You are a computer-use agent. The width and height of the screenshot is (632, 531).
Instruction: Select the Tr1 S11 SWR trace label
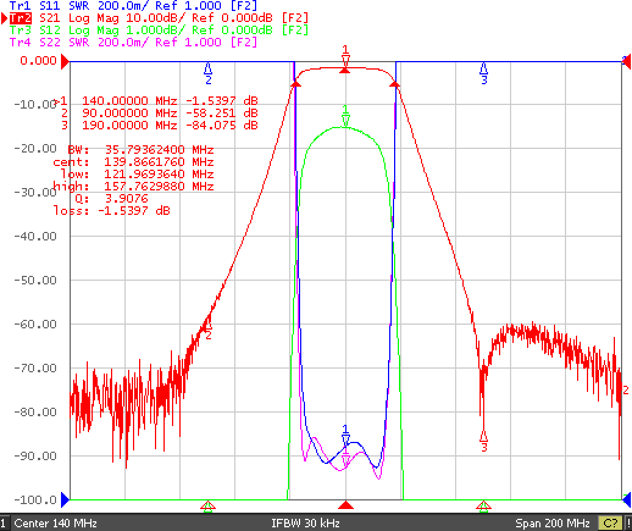click(x=132, y=5)
